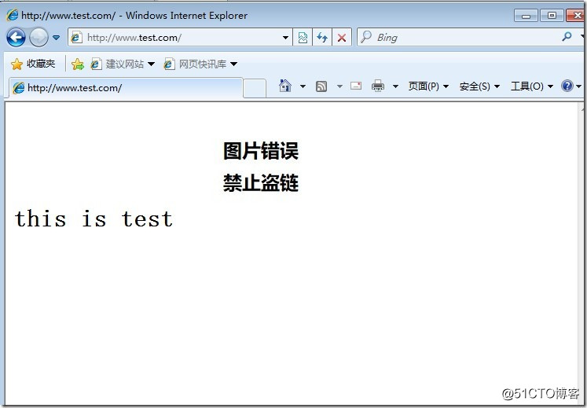Go to the Home page icon

[285, 86]
